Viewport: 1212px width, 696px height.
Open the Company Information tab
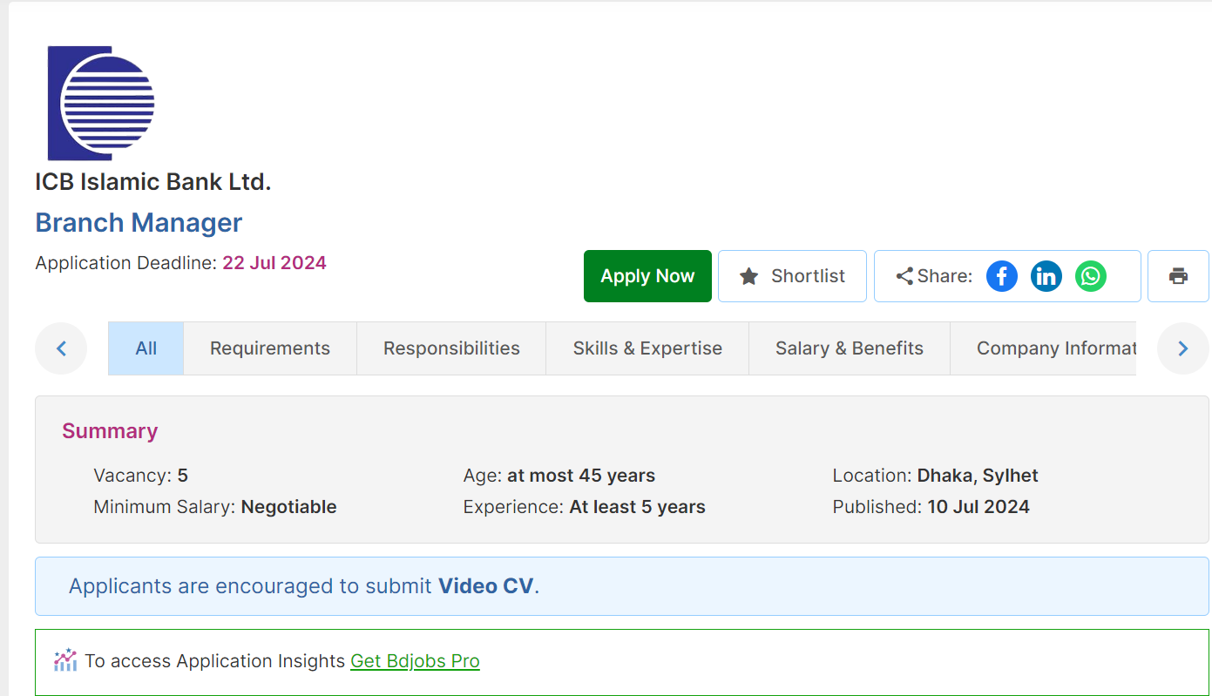click(1044, 348)
